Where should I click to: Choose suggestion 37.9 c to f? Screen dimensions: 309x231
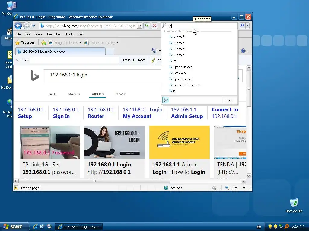(x=176, y=55)
